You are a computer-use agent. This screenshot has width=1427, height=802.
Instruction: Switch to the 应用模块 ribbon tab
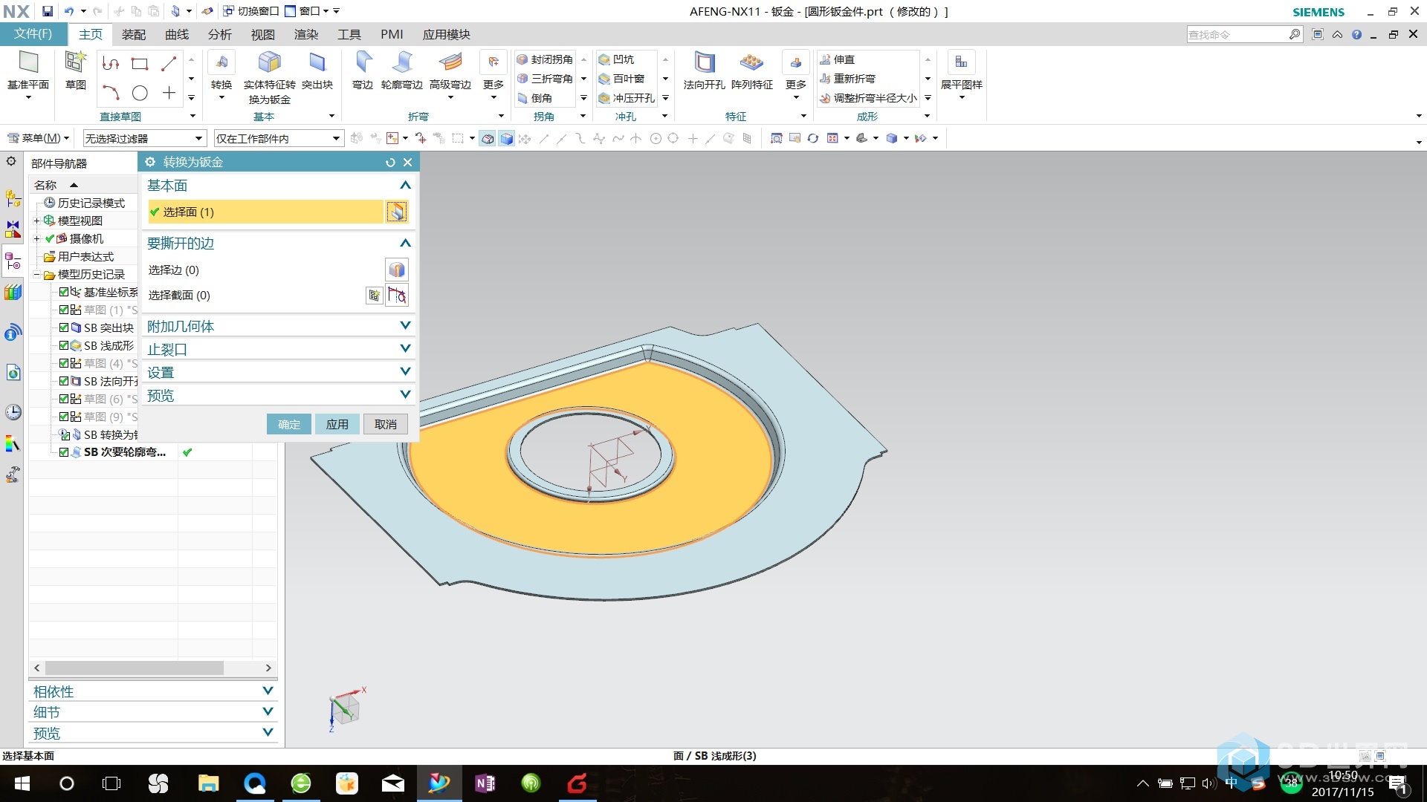(x=446, y=35)
